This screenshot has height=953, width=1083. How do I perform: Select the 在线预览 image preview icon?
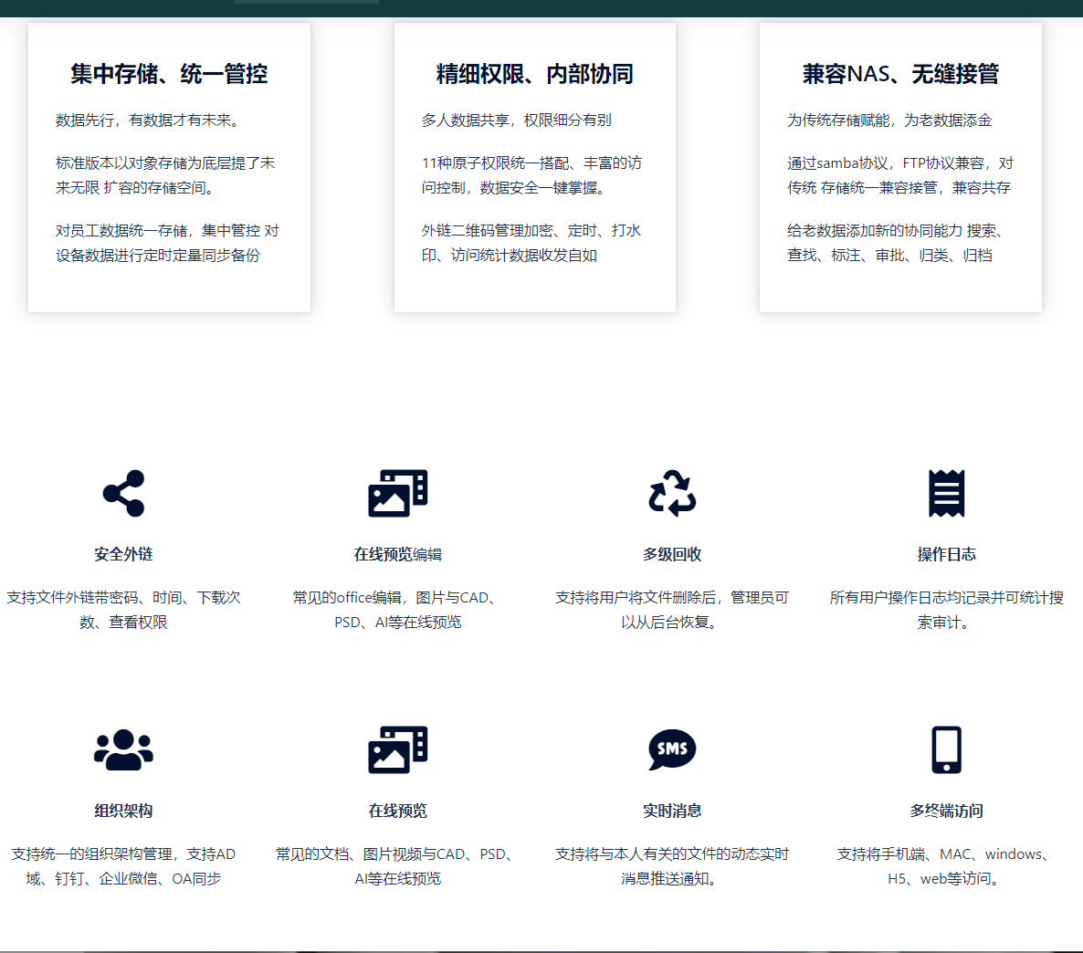tap(399, 750)
